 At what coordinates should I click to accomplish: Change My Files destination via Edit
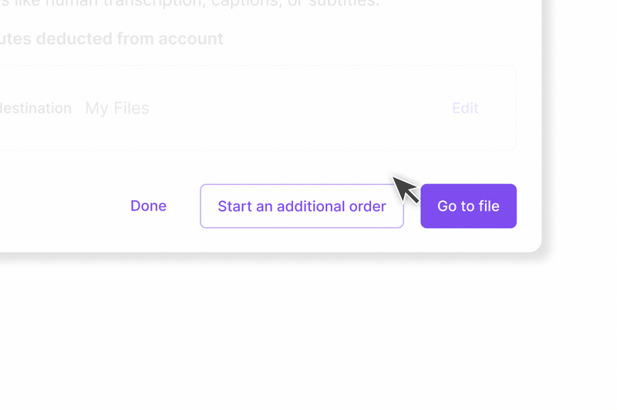465,109
